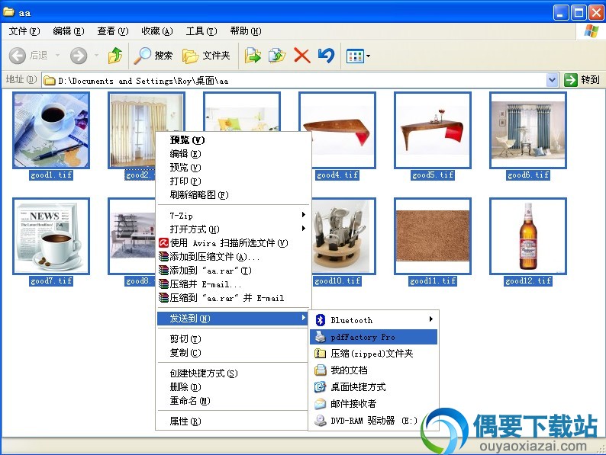Go back with the 后退 arrow icon
Screen dimensions: 606x455
click(18, 56)
